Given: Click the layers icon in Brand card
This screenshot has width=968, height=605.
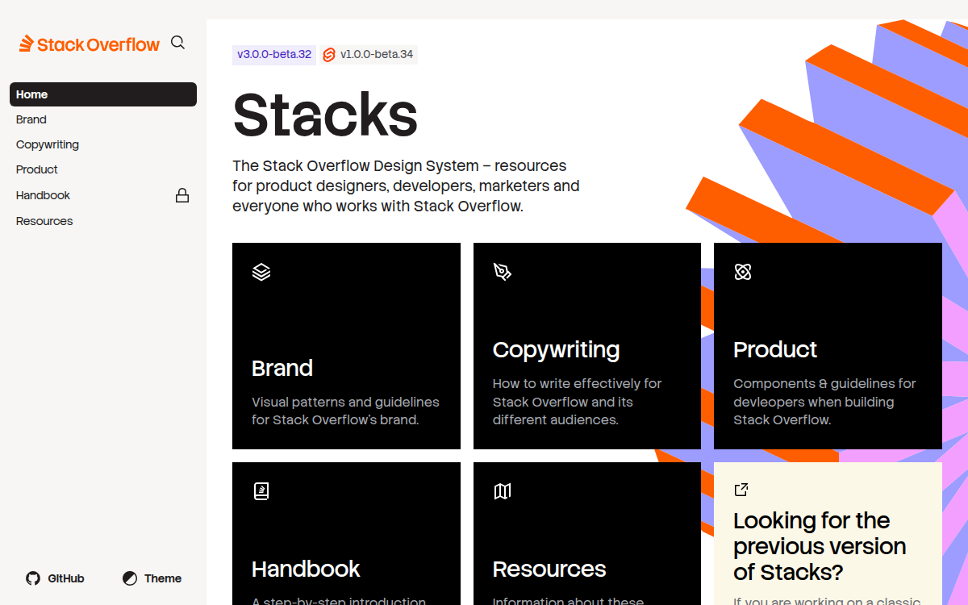Looking at the screenshot, I should (x=261, y=272).
